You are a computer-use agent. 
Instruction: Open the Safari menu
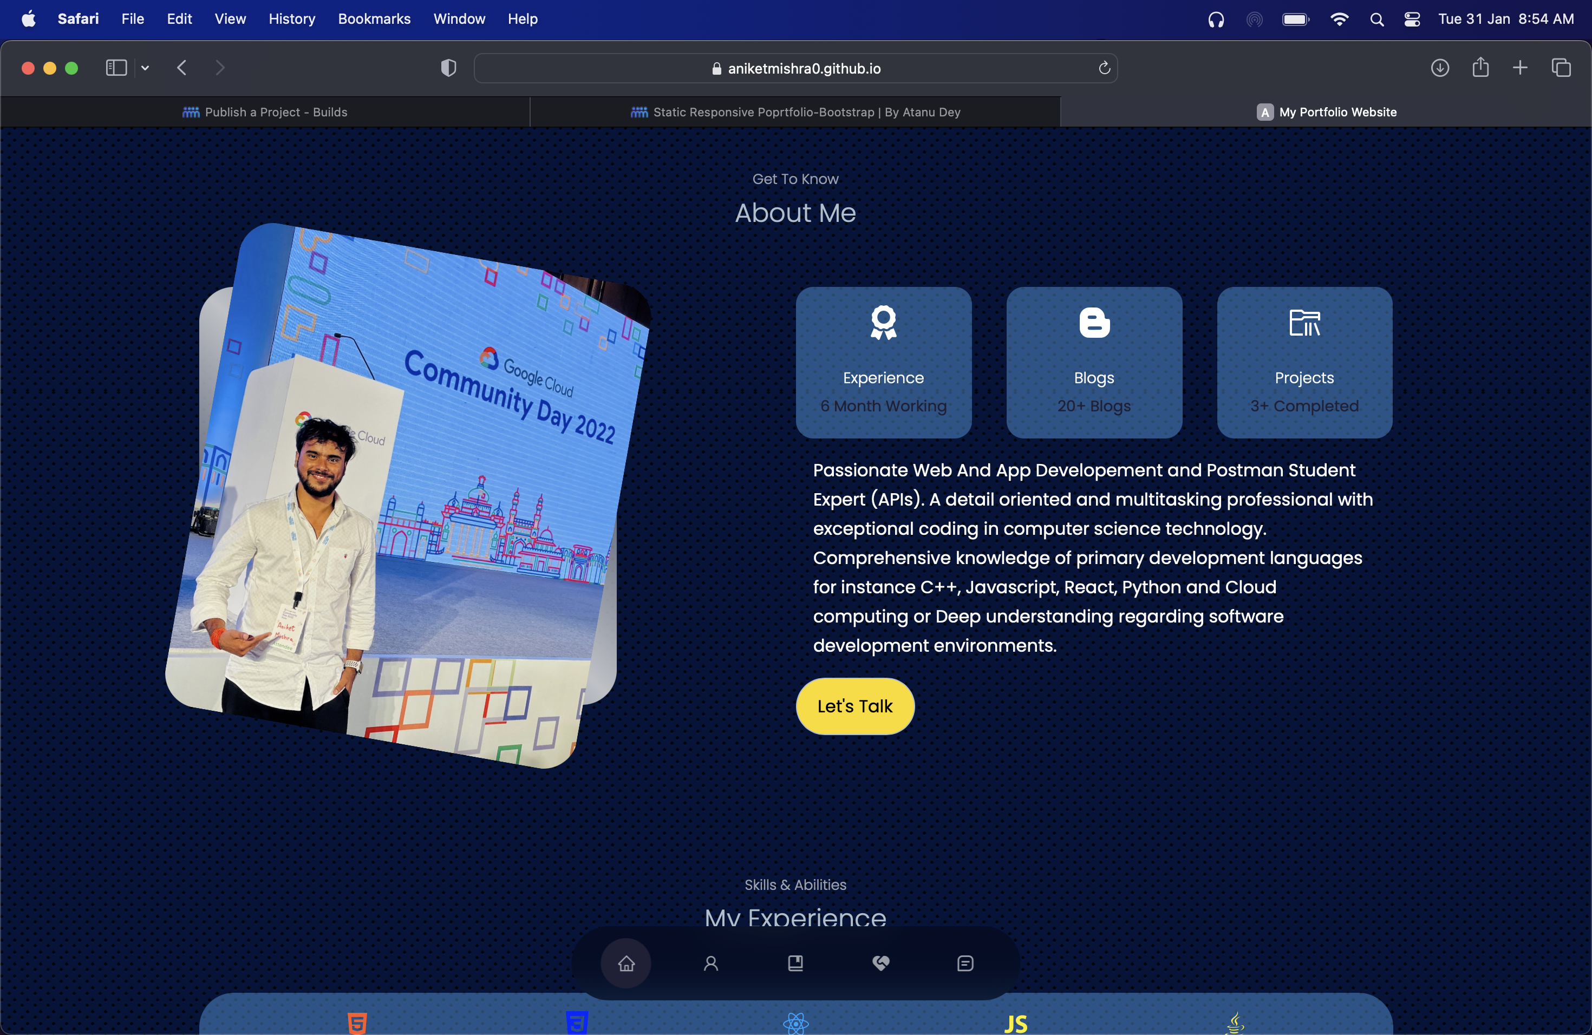79,19
